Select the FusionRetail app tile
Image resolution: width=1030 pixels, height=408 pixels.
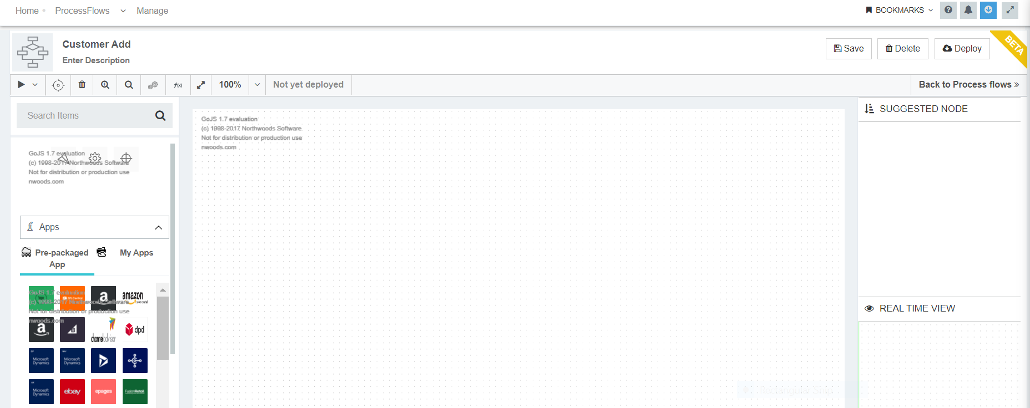[135, 392]
